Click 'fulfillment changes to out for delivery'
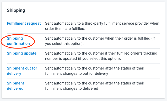Screen dimensions: 167x101 (x=77, y=73)
